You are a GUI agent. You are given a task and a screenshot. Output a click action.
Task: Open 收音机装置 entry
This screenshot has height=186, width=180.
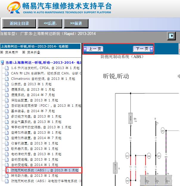click(35, 143)
